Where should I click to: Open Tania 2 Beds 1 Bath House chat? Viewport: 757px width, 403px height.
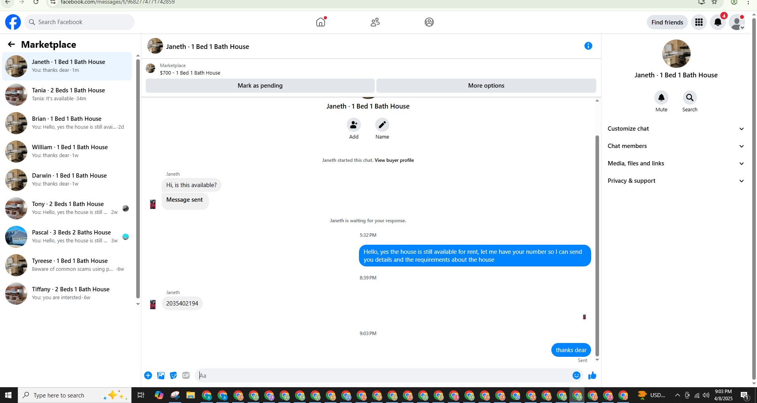point(67,95)
